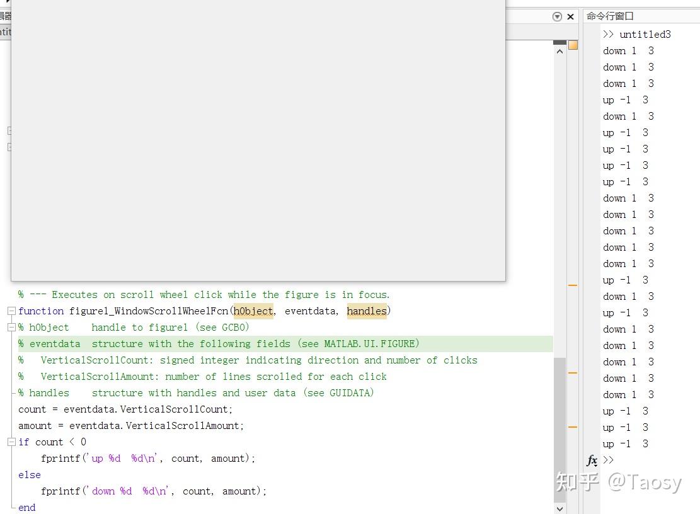Click the highlighted hObject token in the signature
700x514 pixels.
click(253, 311)
